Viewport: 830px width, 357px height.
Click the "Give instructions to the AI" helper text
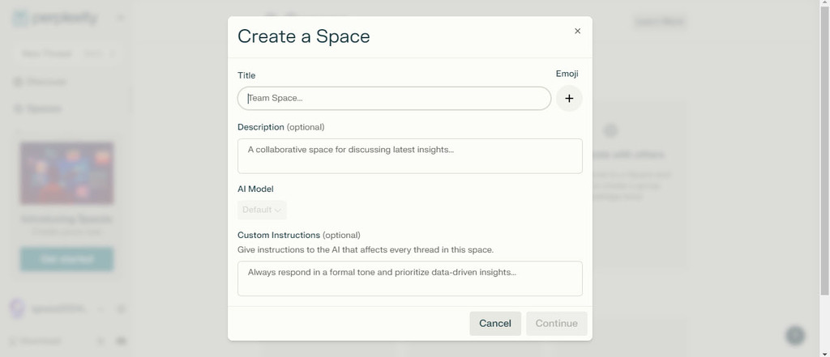click(366, 249)
